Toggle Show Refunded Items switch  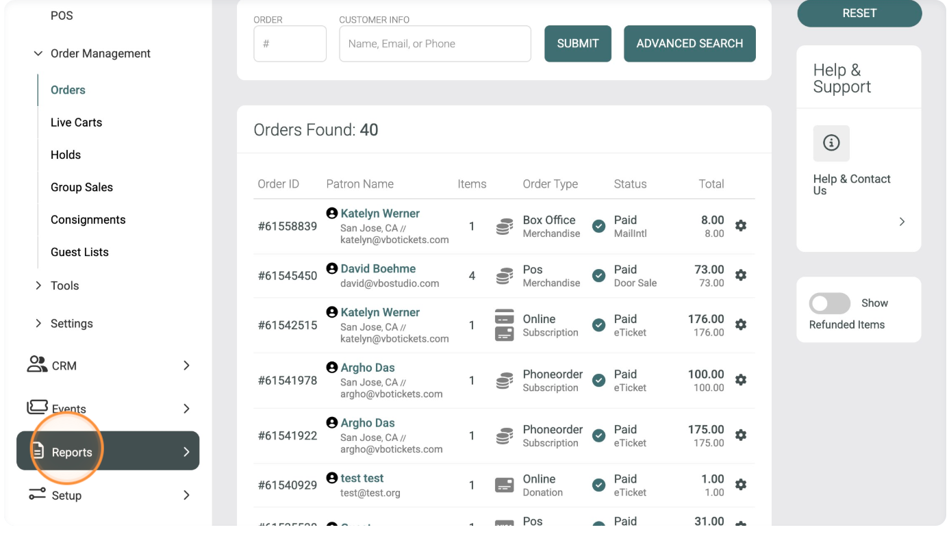coord(829,303)
